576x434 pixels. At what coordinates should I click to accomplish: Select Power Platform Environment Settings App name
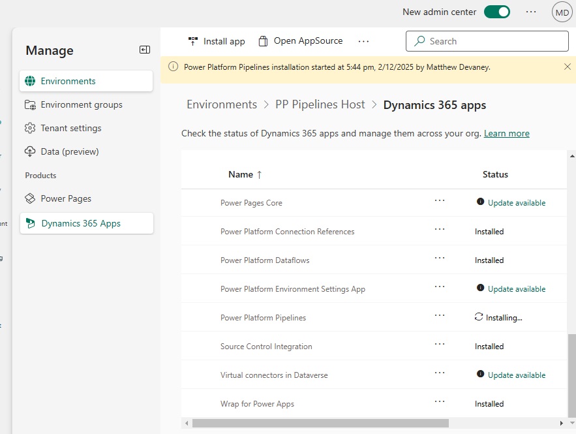293,289
